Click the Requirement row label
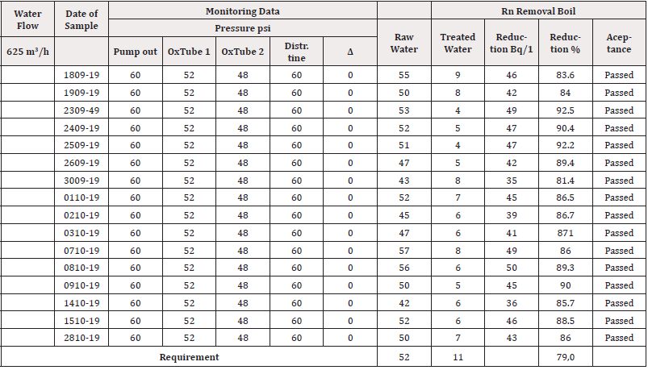 click(x=189, y=356)
